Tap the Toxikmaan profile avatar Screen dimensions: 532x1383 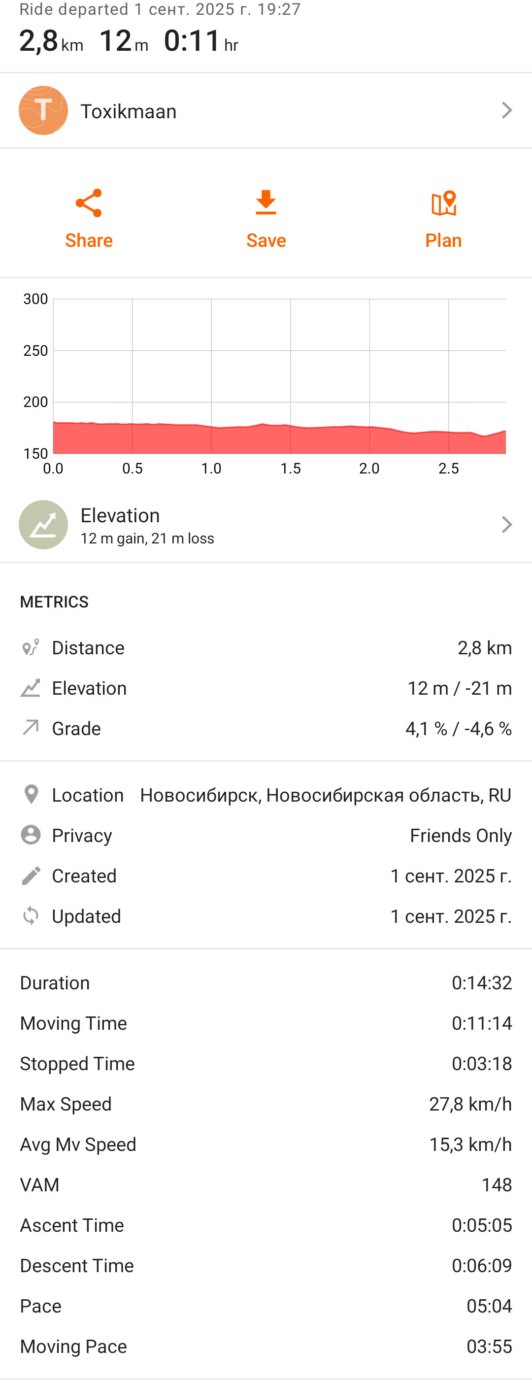[x=43, y=110]
